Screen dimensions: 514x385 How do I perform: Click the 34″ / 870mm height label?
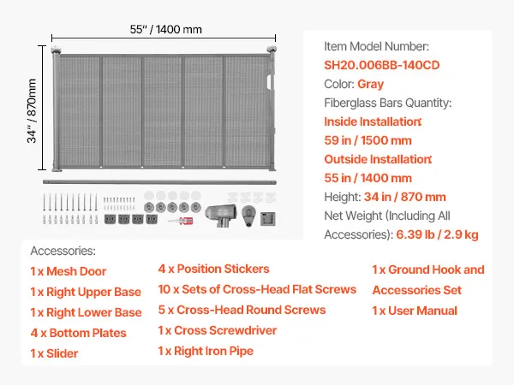coord(32,111)
